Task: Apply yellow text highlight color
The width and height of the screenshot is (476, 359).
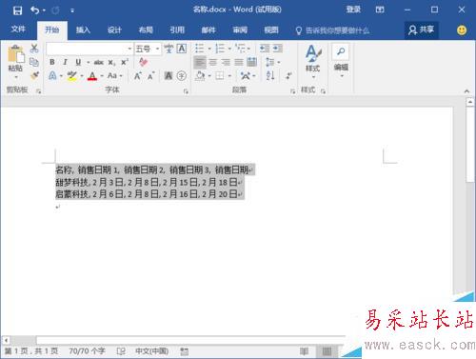Action: pos(72,76)
